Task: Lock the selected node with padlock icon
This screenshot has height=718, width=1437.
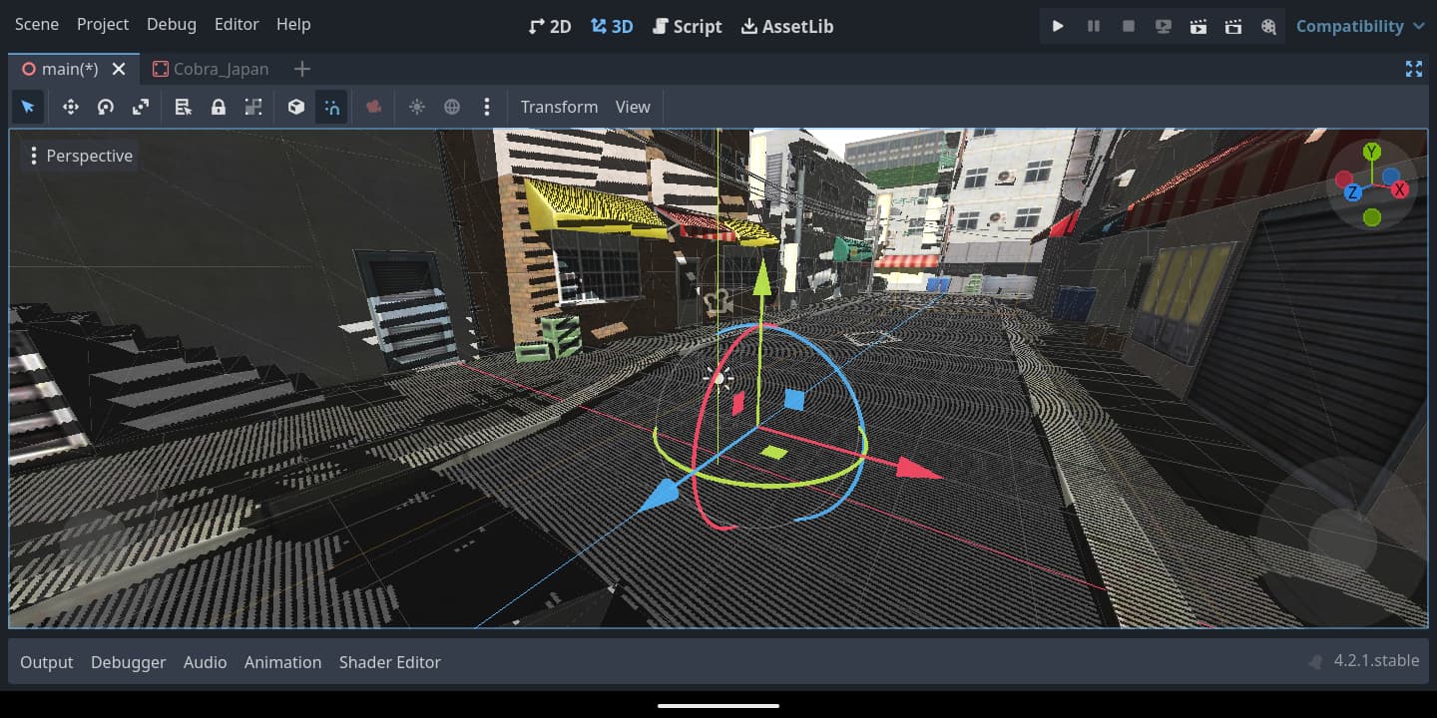Action: click(219, 107)
